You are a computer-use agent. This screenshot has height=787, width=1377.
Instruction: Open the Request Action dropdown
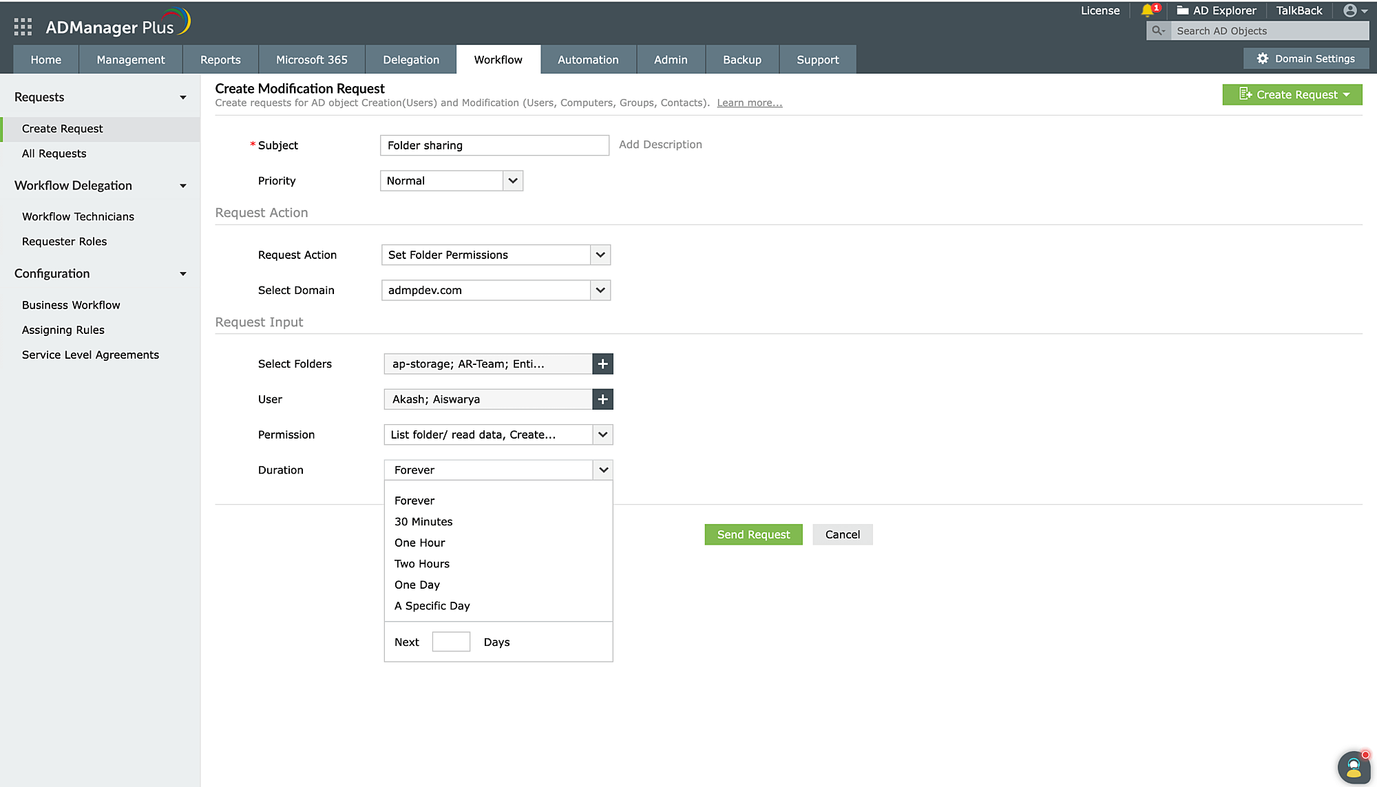point(600,255)
